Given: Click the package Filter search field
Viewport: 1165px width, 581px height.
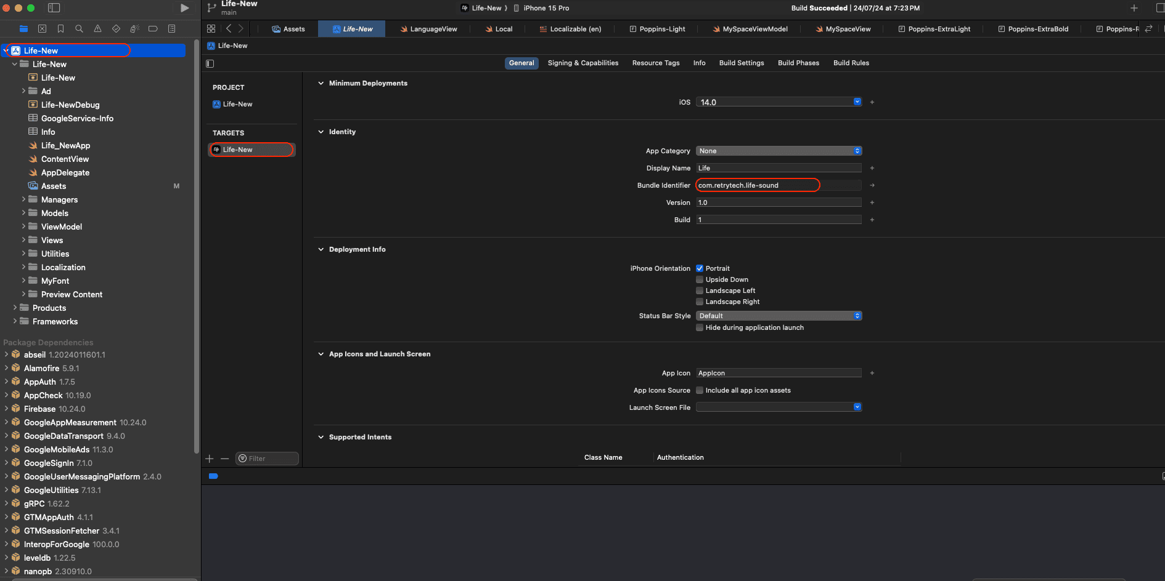Looking at the screenshot, I should [x=266, y=458].
